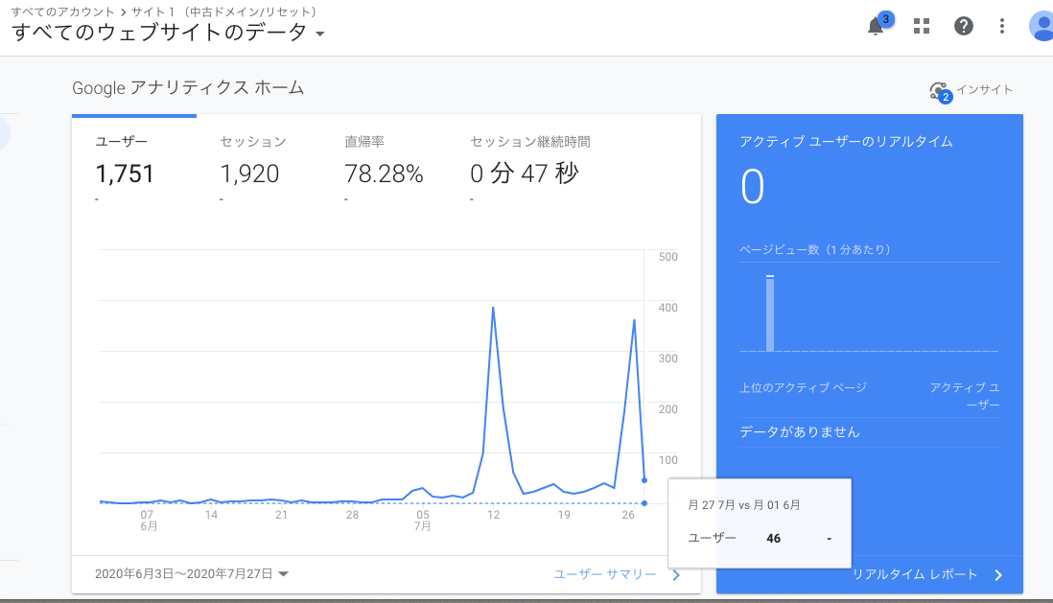Click the help question mark icon
This screenshot has height=603, width=1053.
click(x=964, y=26)
